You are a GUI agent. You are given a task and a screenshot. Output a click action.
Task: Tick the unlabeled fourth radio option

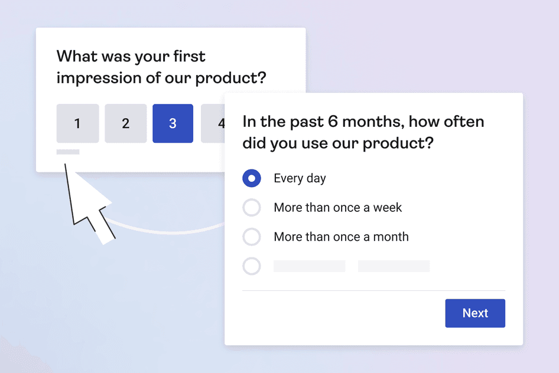tap(252, 266)
